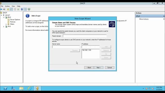Click the Server name input field

(x=66, y=47)
